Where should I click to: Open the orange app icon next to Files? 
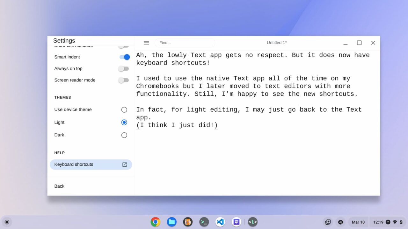[x=188, y=222]
